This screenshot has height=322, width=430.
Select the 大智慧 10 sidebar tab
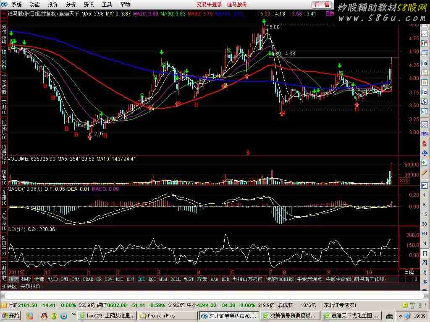point(3,221)
